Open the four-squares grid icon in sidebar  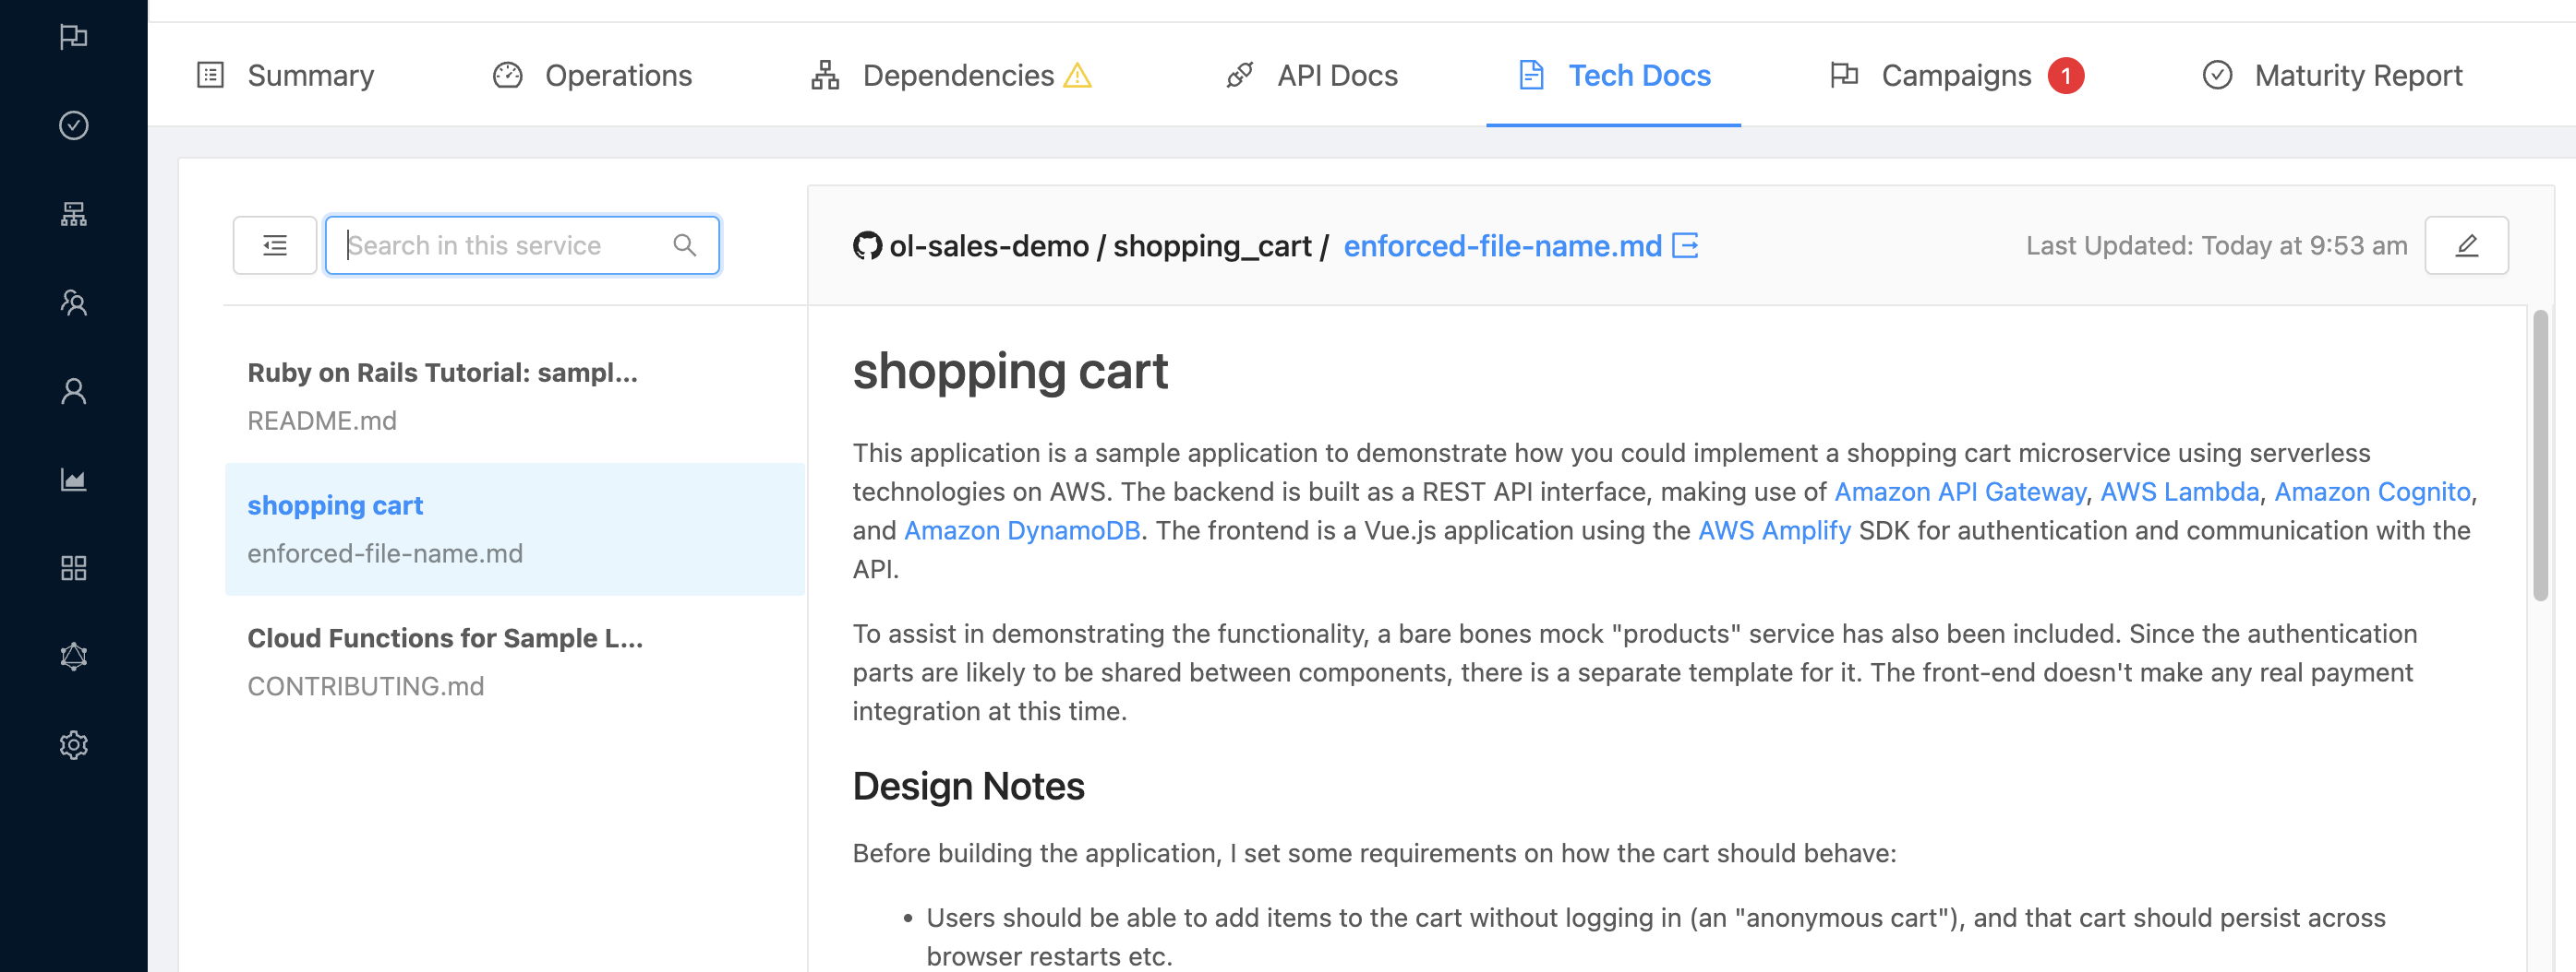click(73, 567)
